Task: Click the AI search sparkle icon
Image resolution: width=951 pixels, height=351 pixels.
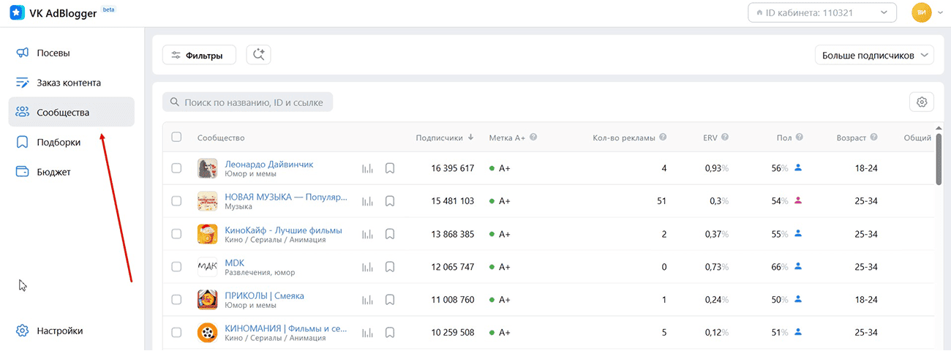Action: click(259, 55)
